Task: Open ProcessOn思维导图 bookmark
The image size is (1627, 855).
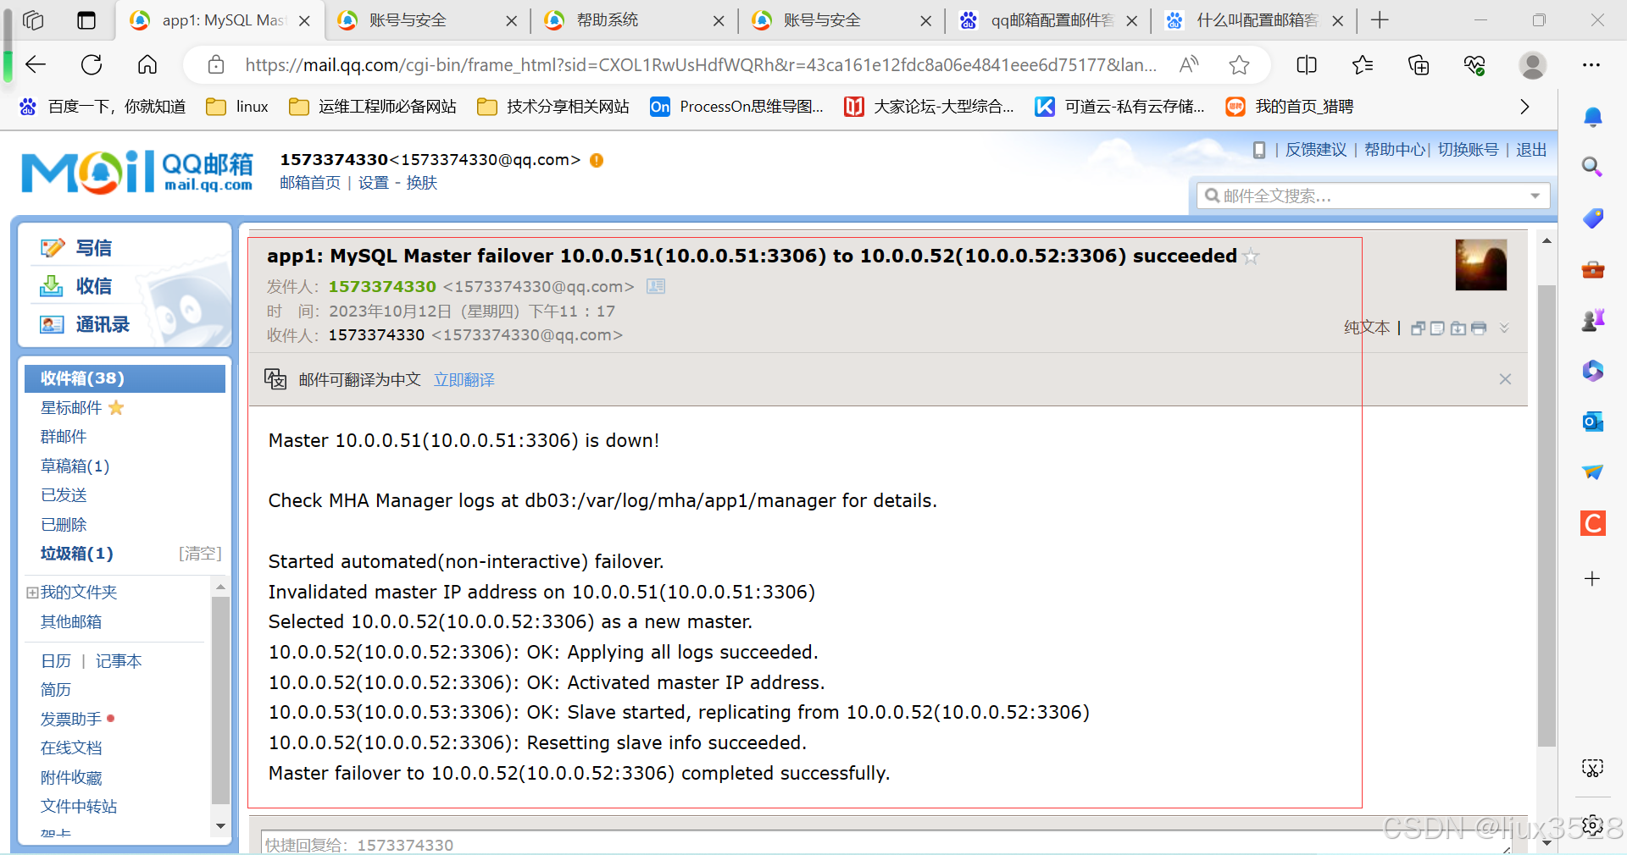Action: [x=737, y=107]
